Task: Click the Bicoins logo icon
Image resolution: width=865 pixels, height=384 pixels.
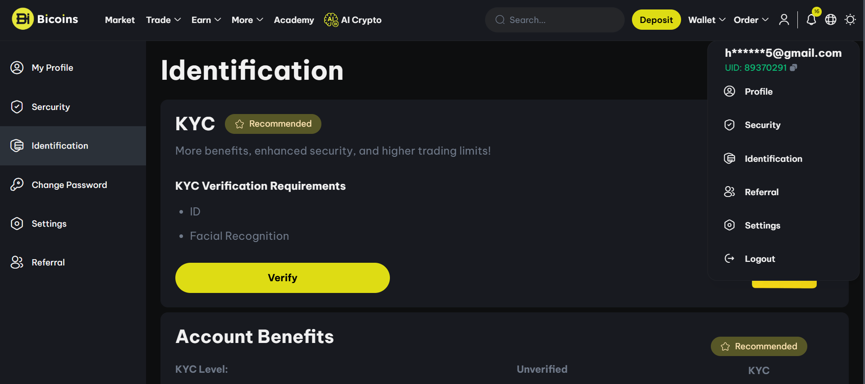Action: tap(23, 19)
